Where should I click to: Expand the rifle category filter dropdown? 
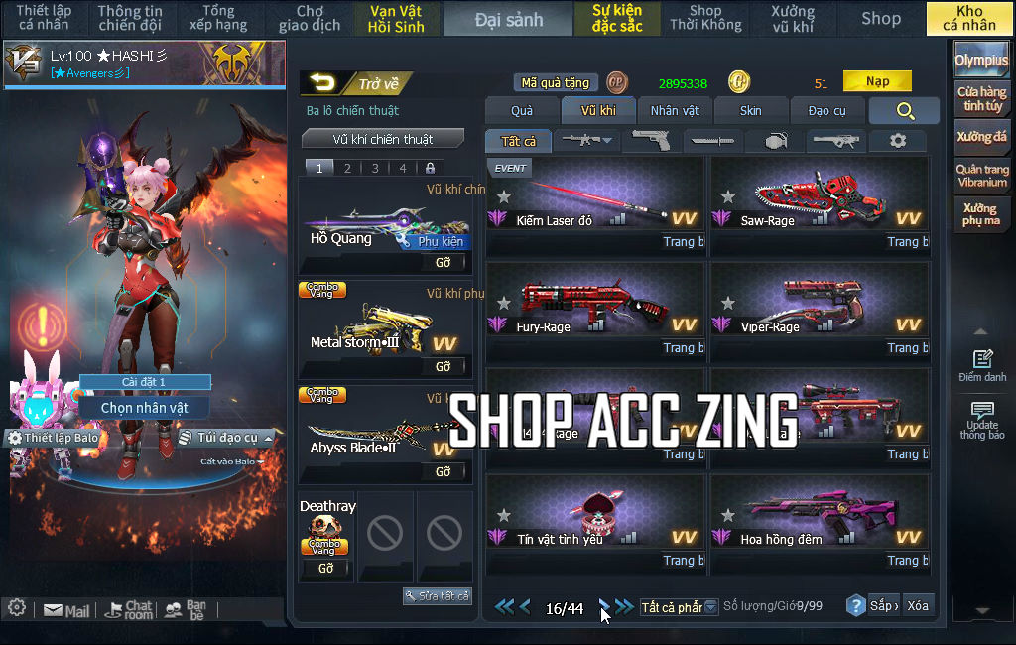(586, 140)
